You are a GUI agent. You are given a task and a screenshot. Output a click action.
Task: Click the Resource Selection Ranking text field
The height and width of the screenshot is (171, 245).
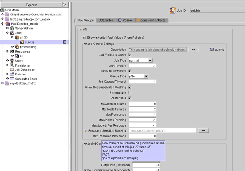pos(163,130)
